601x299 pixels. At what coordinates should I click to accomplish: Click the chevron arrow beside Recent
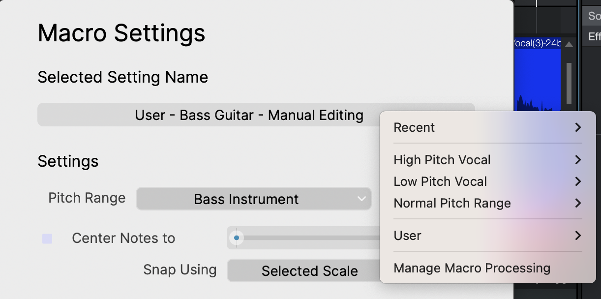click(x=577, y=127)
